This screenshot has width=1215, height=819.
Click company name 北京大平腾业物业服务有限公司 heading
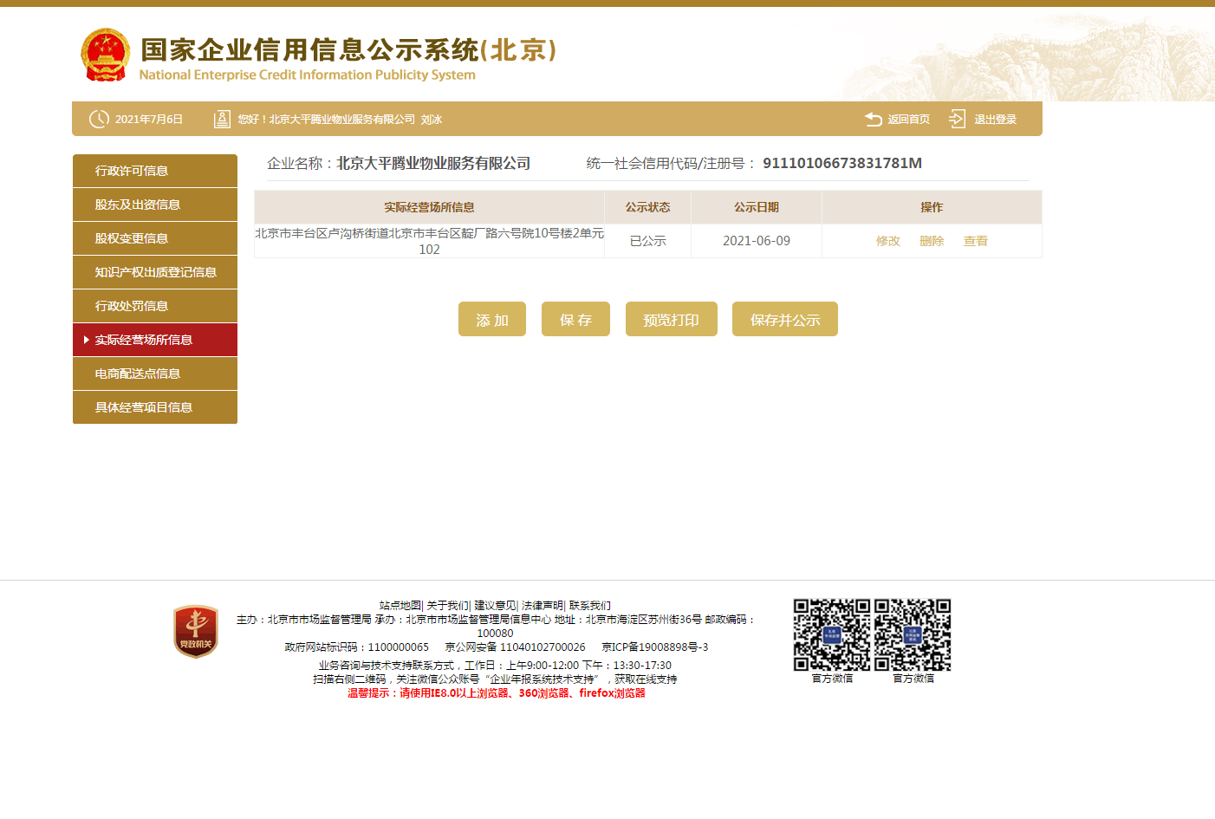pos(433,163)
